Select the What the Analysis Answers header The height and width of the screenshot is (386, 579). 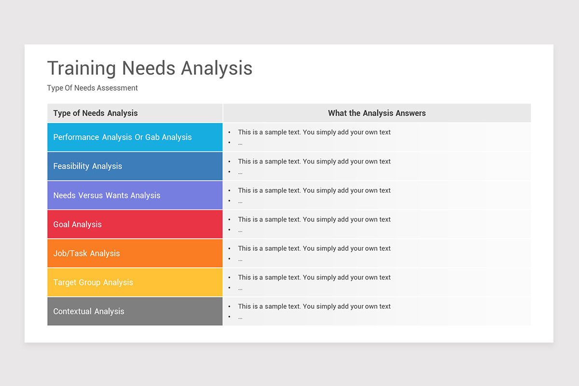coord(377,113)
